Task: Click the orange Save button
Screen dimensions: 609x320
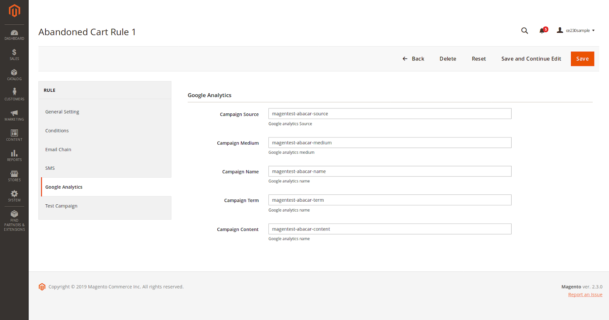Action: (582, 59)
